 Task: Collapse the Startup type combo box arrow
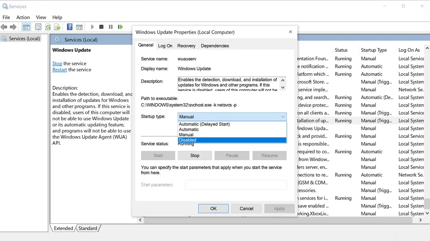(x=283, y=117)
